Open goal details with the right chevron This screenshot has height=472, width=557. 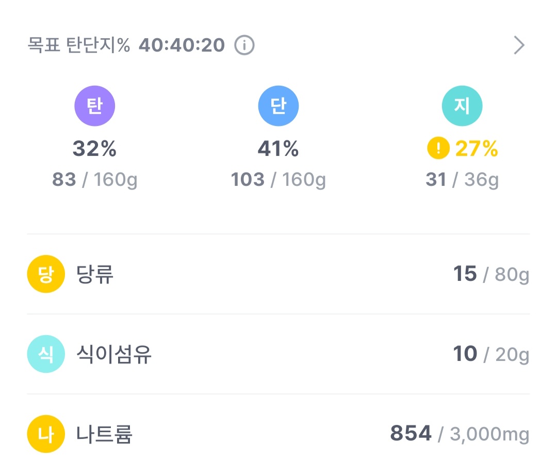[x=519, y=45]
